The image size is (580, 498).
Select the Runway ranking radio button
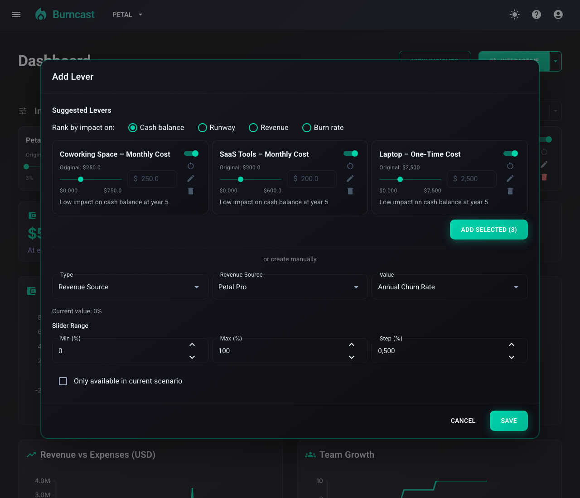pos(203,128)
